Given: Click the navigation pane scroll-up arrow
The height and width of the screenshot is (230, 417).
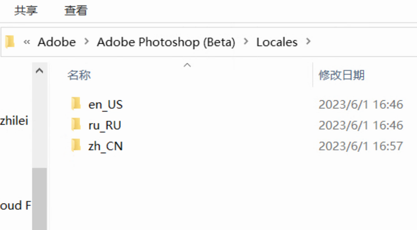Looking at the screenshot, I should pos(39,71).
